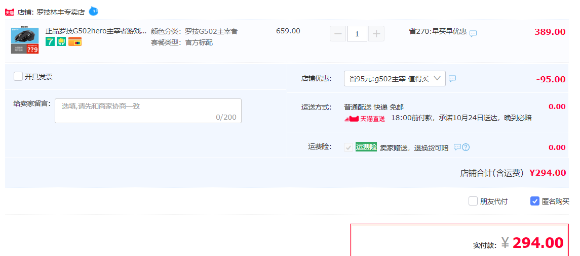Increase quantity with the plus button

coord(376,34)
